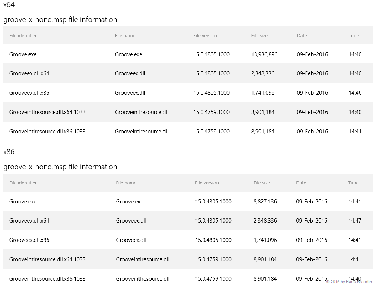Click the groove-x-none.msp title under x86
The width and height of the screenshot is (373, 284).
click(x=60, y=167)
